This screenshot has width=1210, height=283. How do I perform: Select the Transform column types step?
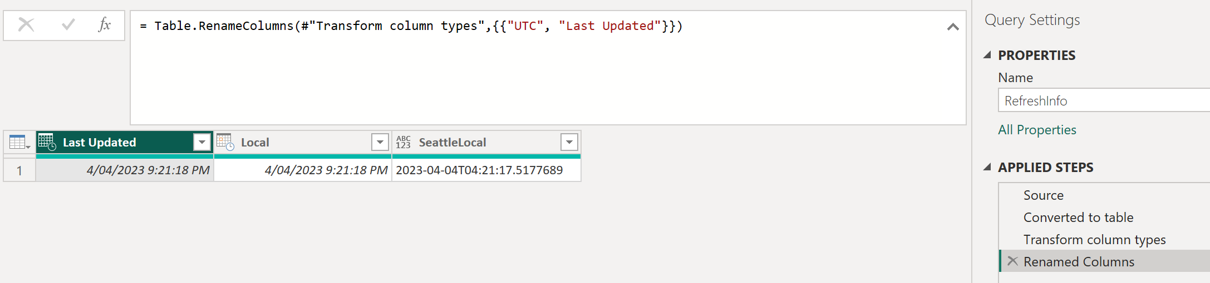tap(1094, 240)
